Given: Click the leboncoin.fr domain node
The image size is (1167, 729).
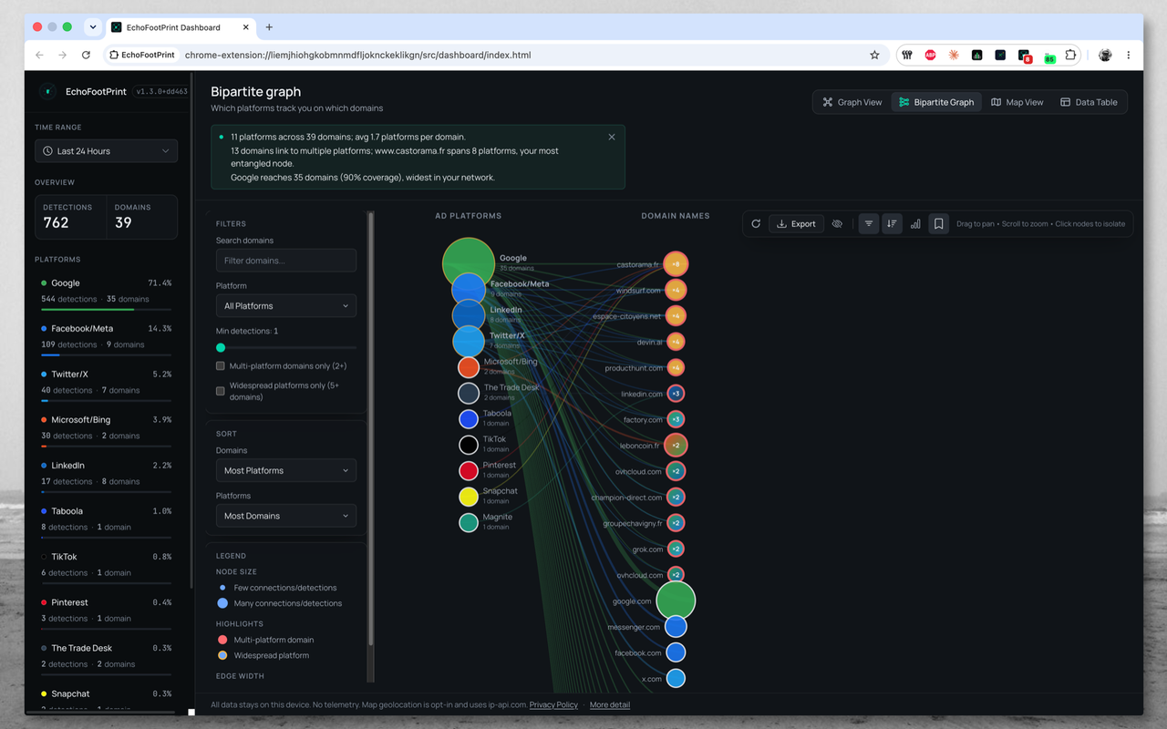Looking at the screenshot, I should 676,446.
